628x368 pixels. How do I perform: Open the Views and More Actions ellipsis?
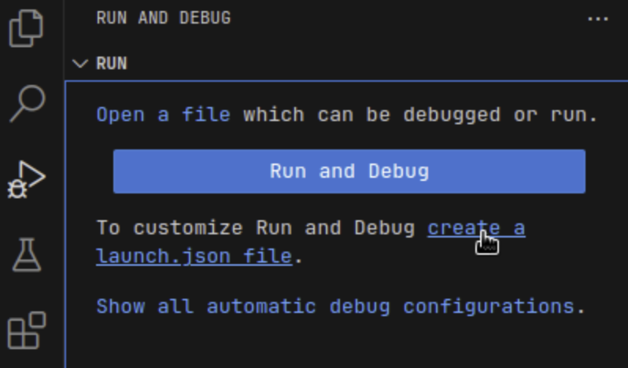598,18
